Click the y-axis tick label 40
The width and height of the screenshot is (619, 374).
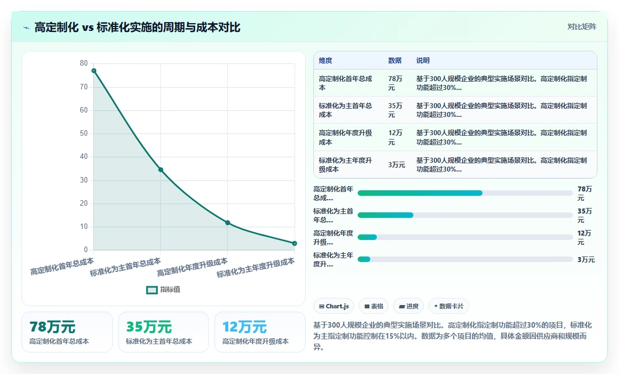(x=83, y=157)
